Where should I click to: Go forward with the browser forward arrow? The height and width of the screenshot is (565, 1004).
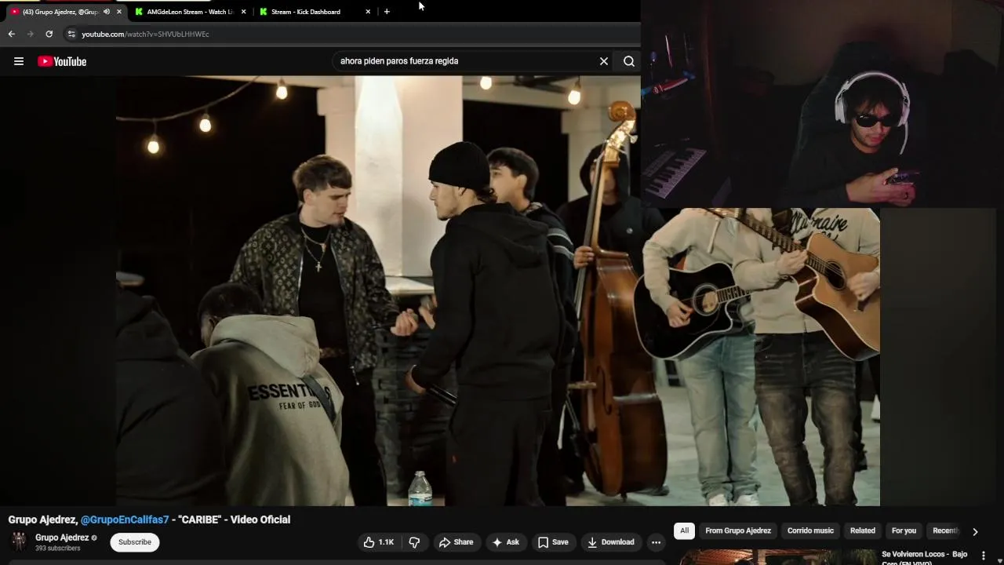pyautogui.click(x=30, y=34)
